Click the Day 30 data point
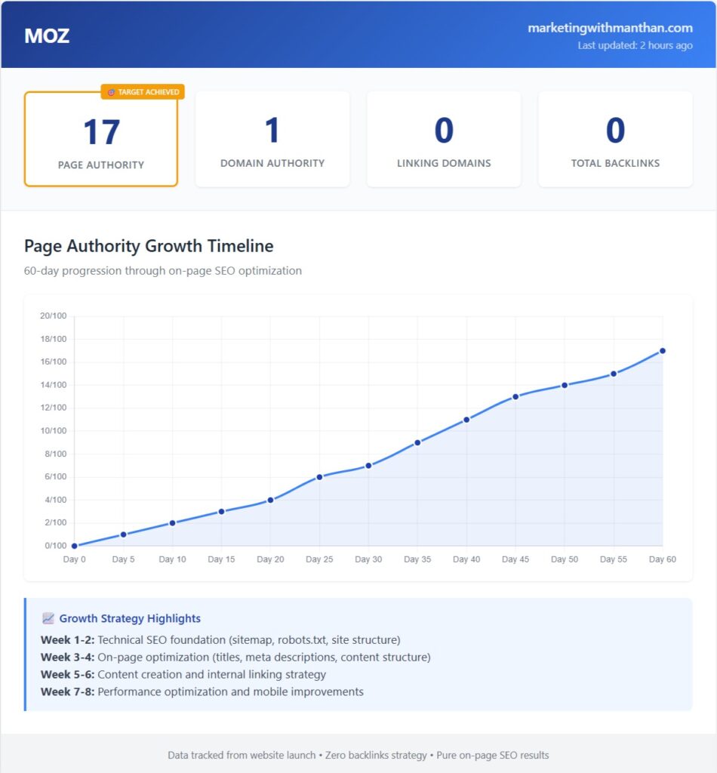This screenshot has height=773, width=717. [x=368, y=465]
